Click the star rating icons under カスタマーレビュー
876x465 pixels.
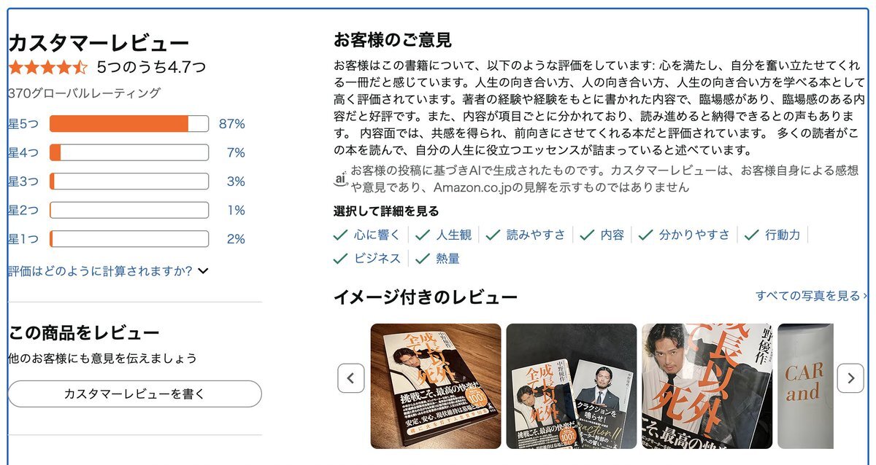pos(48,68)
